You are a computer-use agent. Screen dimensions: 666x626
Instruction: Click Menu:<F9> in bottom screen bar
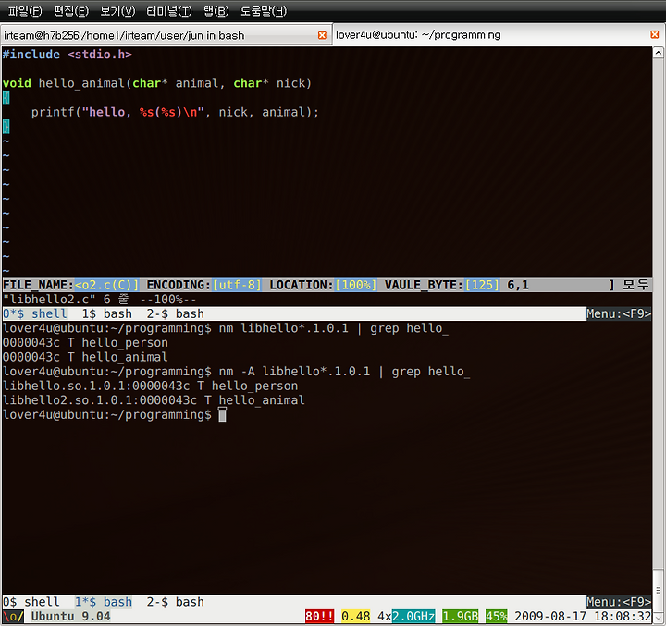click(x=619, y=602)
